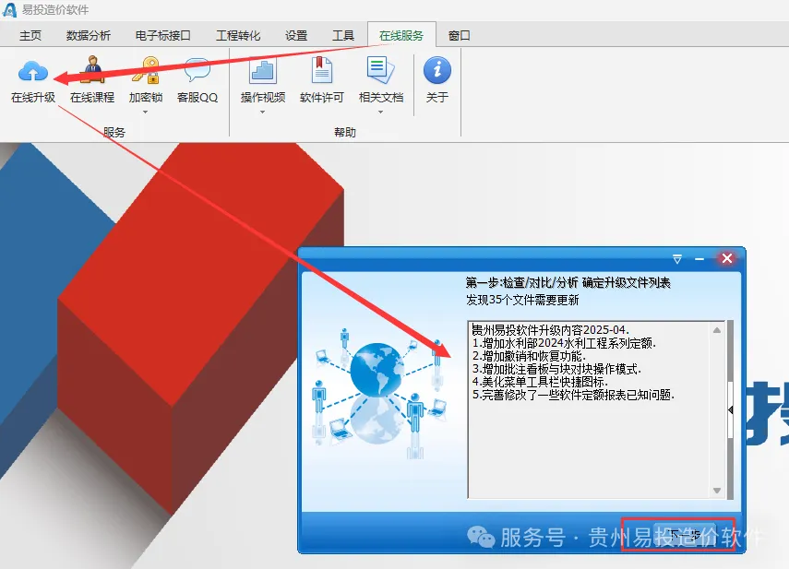Open the 设置 ribbon tab
This screenshot has height=569, width=789.
click(x=296, y=34)
